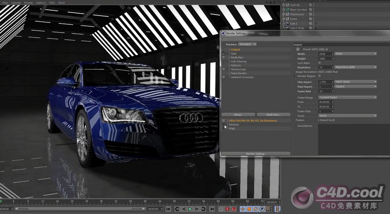390x214 pixels.
Task: Toggle the Save checkbox in Render Settings
Action: point(224,53)
